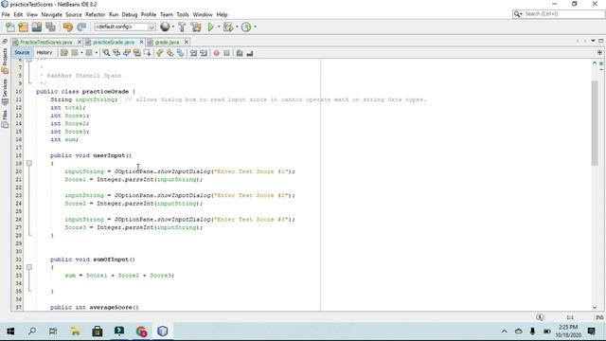Open the Source menu

tap(74, 15)
